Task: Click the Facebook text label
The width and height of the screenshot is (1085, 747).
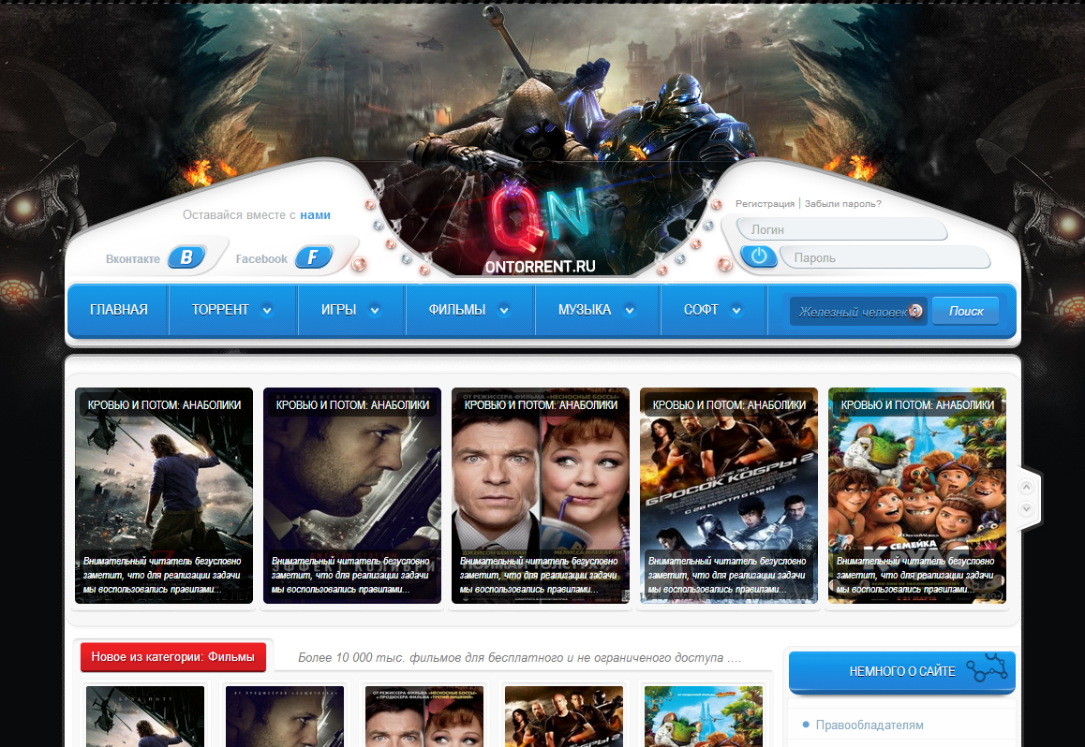Action: coord(261,259)
